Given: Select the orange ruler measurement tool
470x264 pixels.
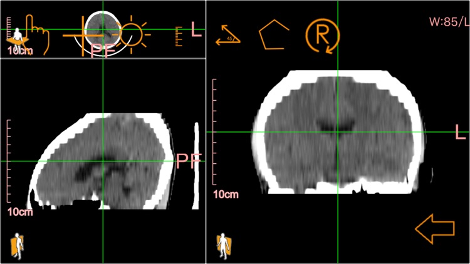Looking at the screenshot, I should point(179,36).
